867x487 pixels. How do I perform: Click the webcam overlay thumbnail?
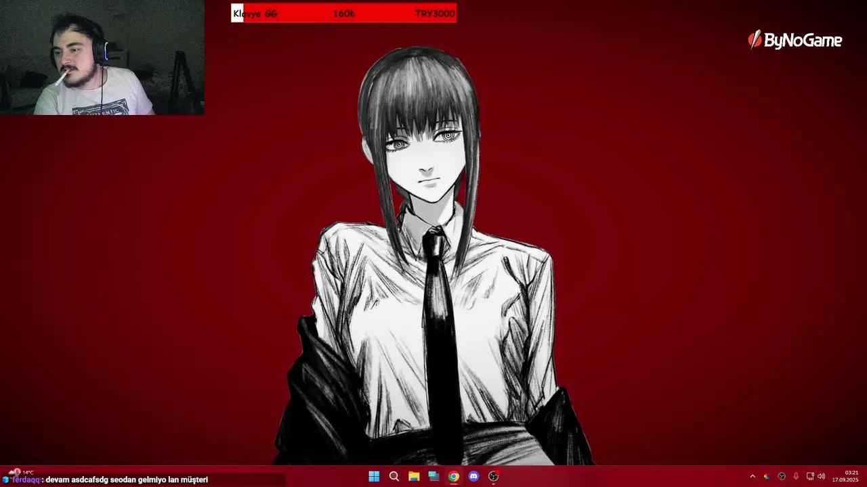click(x=102, y=57)
